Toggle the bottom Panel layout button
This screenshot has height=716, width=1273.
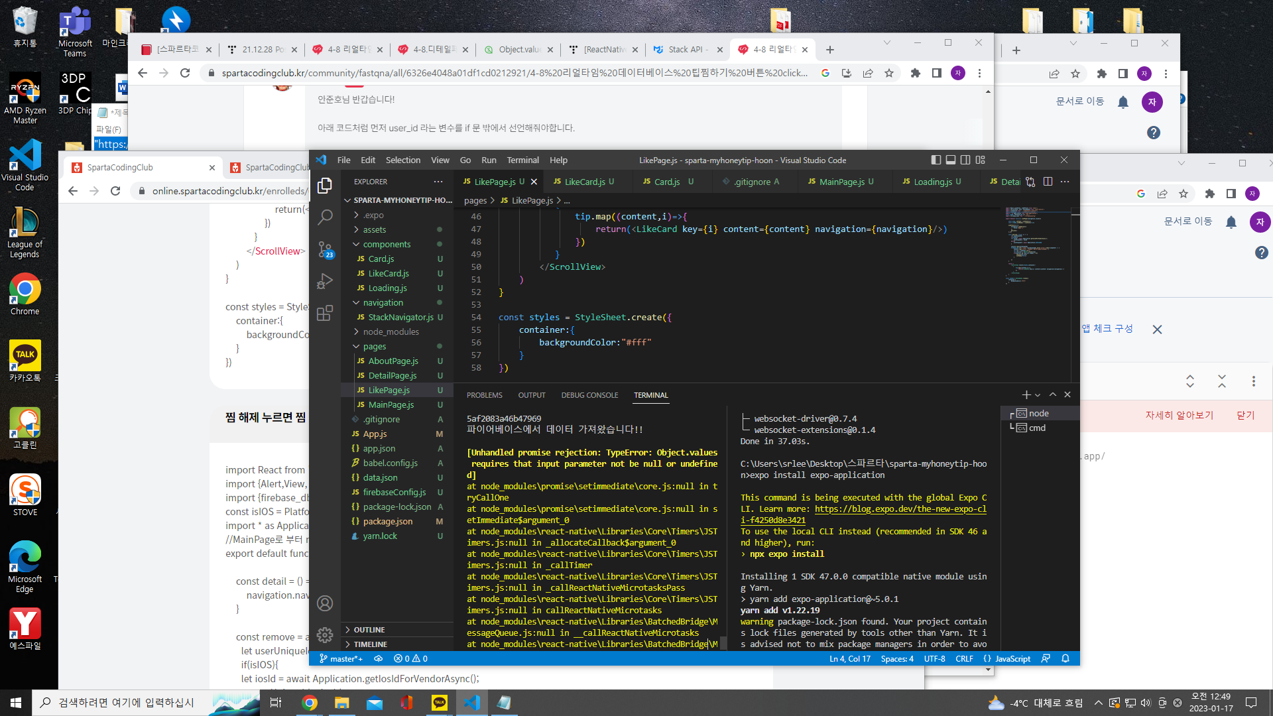click(951, 160)
